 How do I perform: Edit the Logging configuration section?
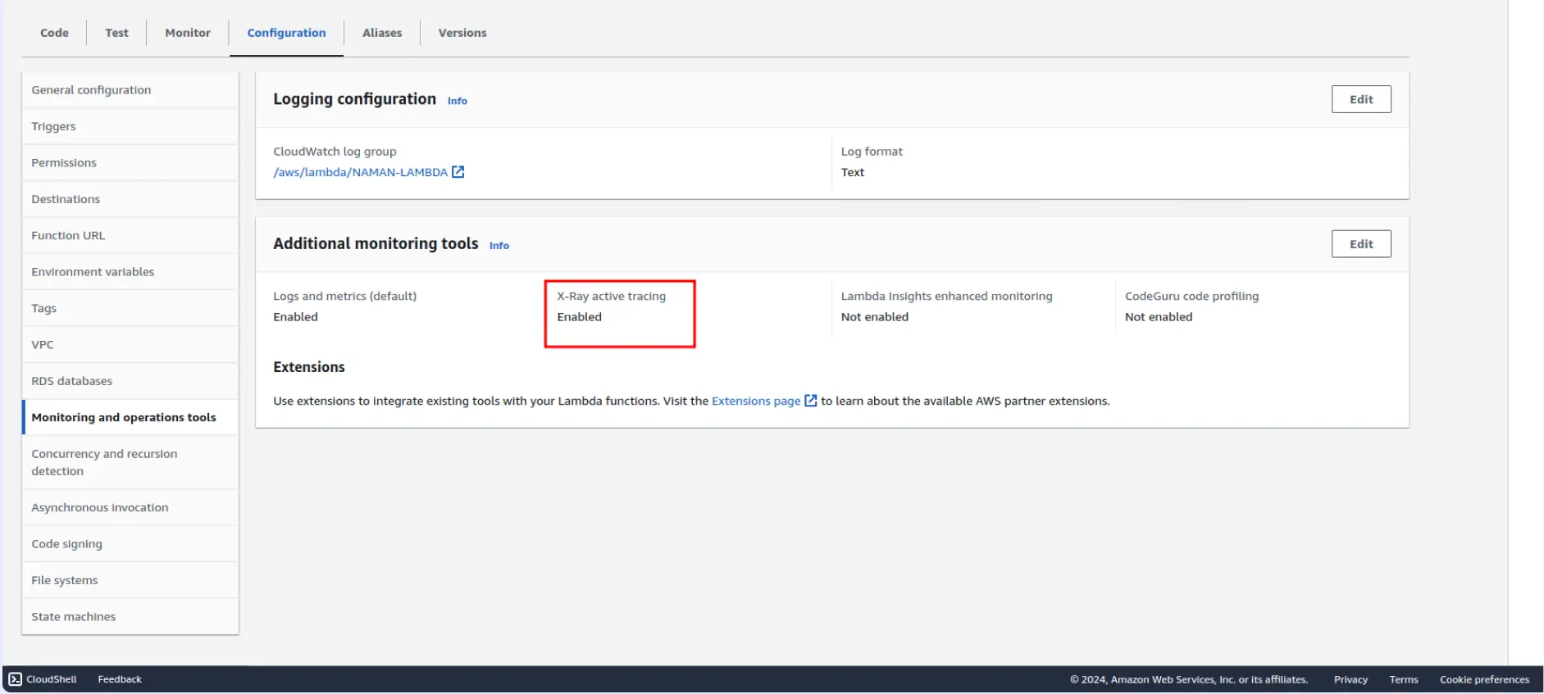tap(1360, 99)
